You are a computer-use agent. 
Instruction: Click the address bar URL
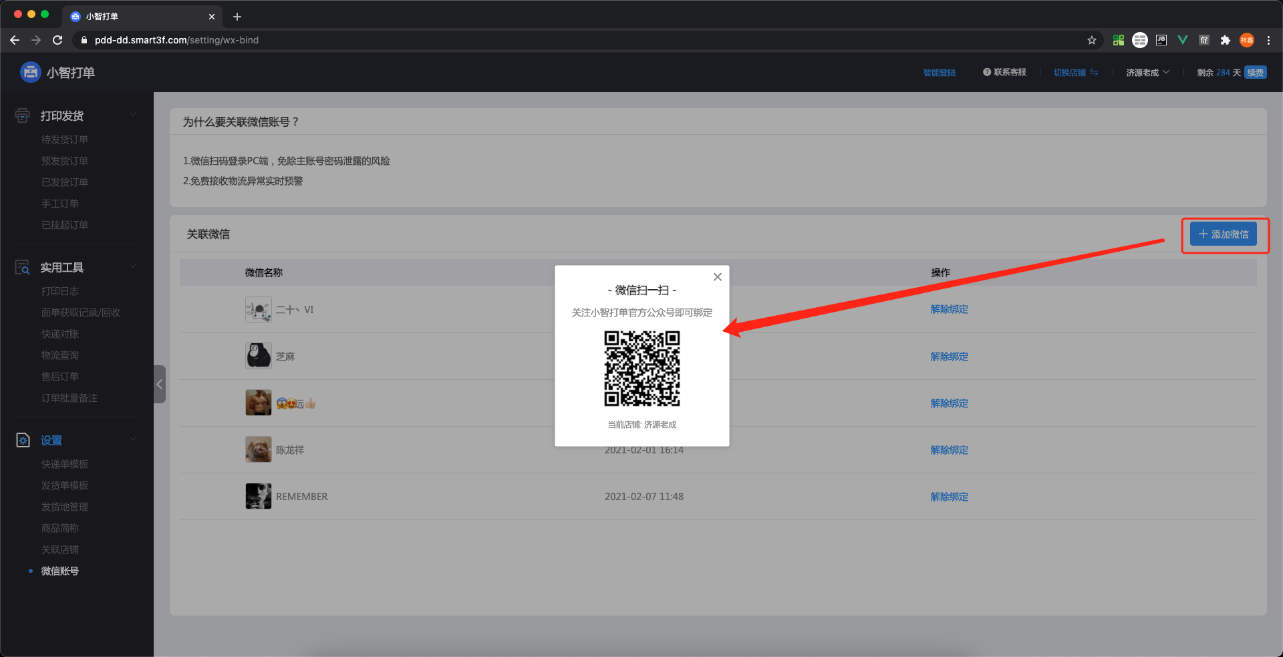pyautogui.click(x=176, y=40)
